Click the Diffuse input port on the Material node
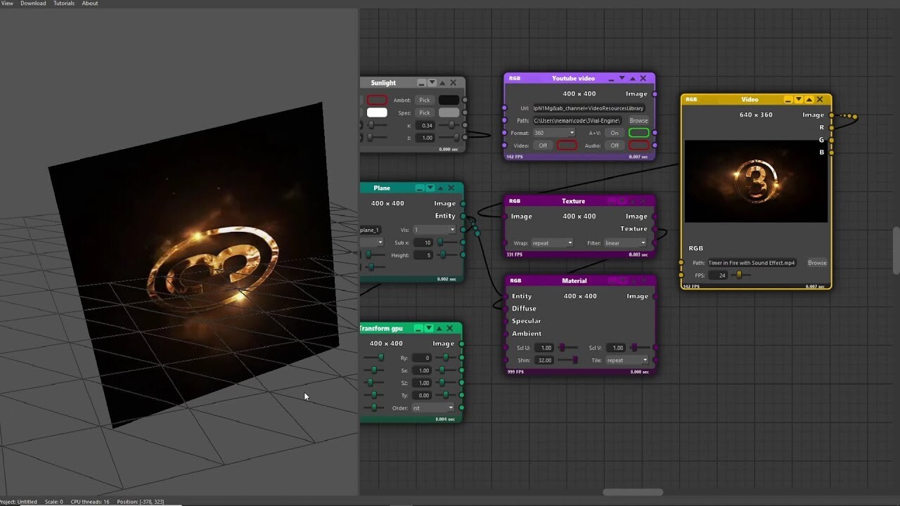 tap(504, 308)
